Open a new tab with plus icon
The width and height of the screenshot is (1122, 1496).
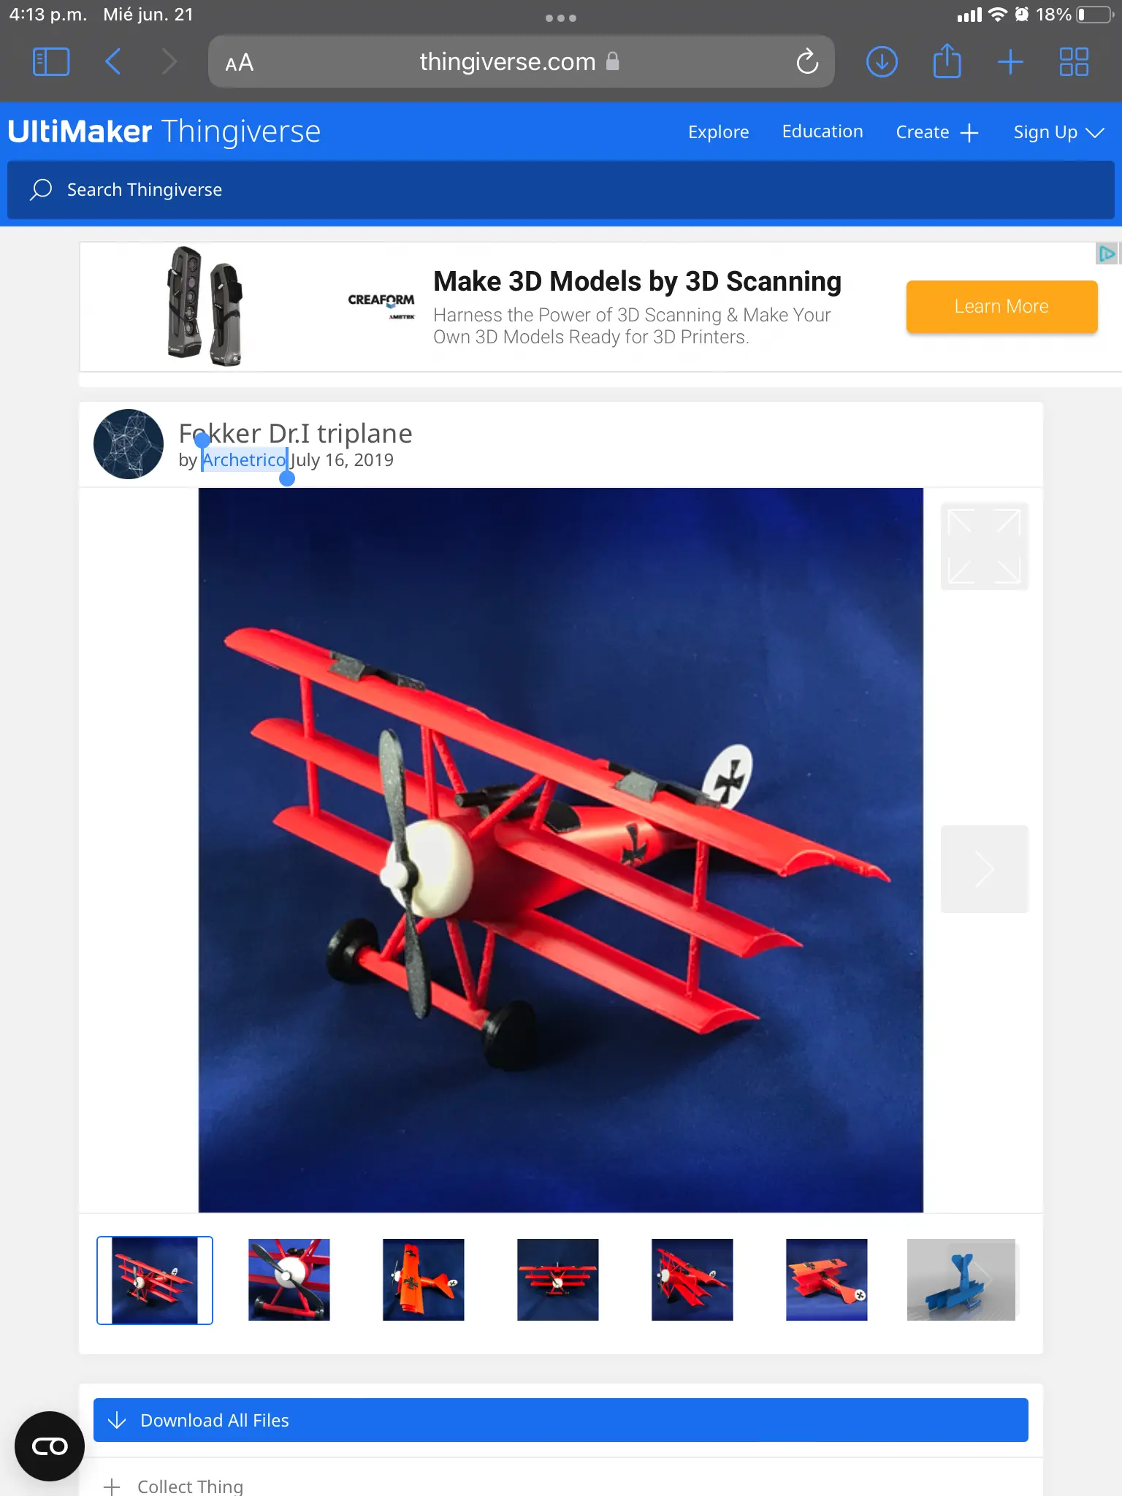click(1010, 62)
